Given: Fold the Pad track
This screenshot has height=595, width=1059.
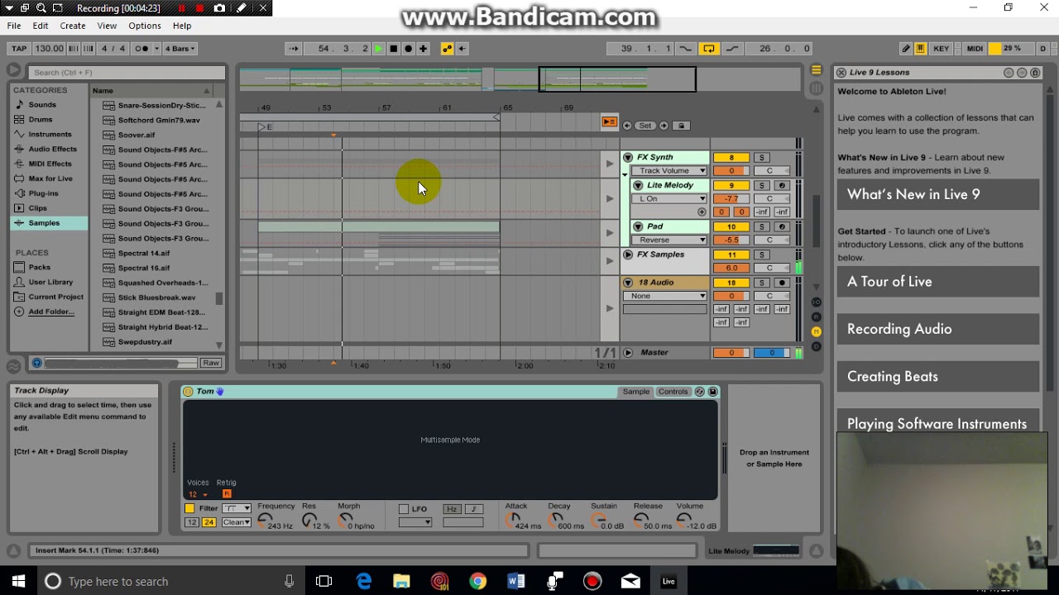Looking at the screenshot, I should (x=638, y=226).
